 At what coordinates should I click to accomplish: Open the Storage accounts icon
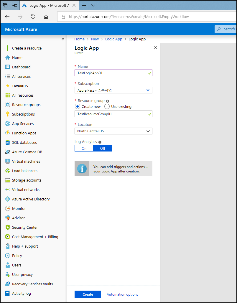8,180
